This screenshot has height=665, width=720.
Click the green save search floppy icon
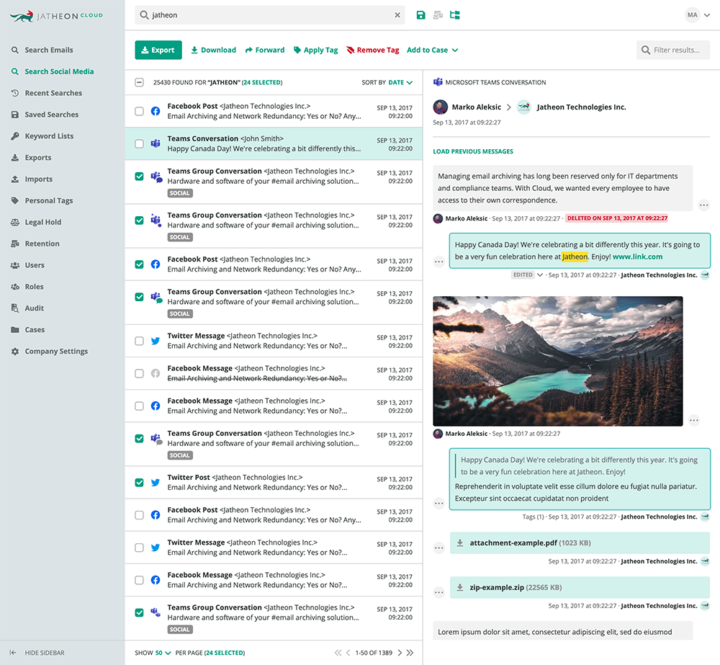coord(420,15)
